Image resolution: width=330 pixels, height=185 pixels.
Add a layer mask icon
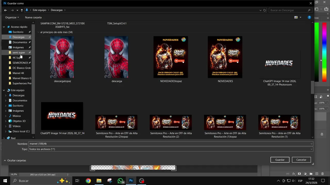[299, 174]
